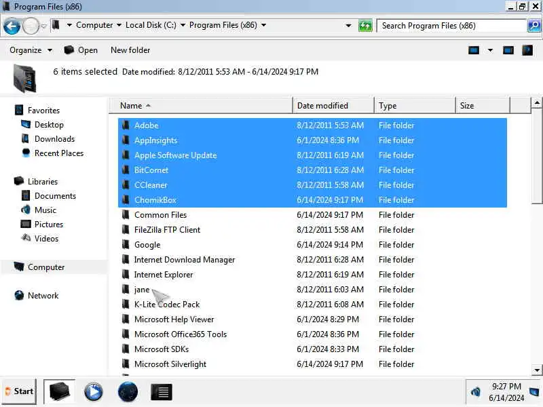Viewport: 543px width, 407px height.
Task: Click the Internet Explorer folder icon
Action: [x=126, y=275]
